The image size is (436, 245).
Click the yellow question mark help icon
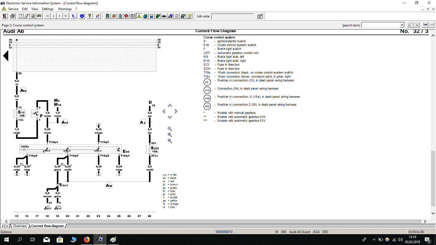[90, 16]
